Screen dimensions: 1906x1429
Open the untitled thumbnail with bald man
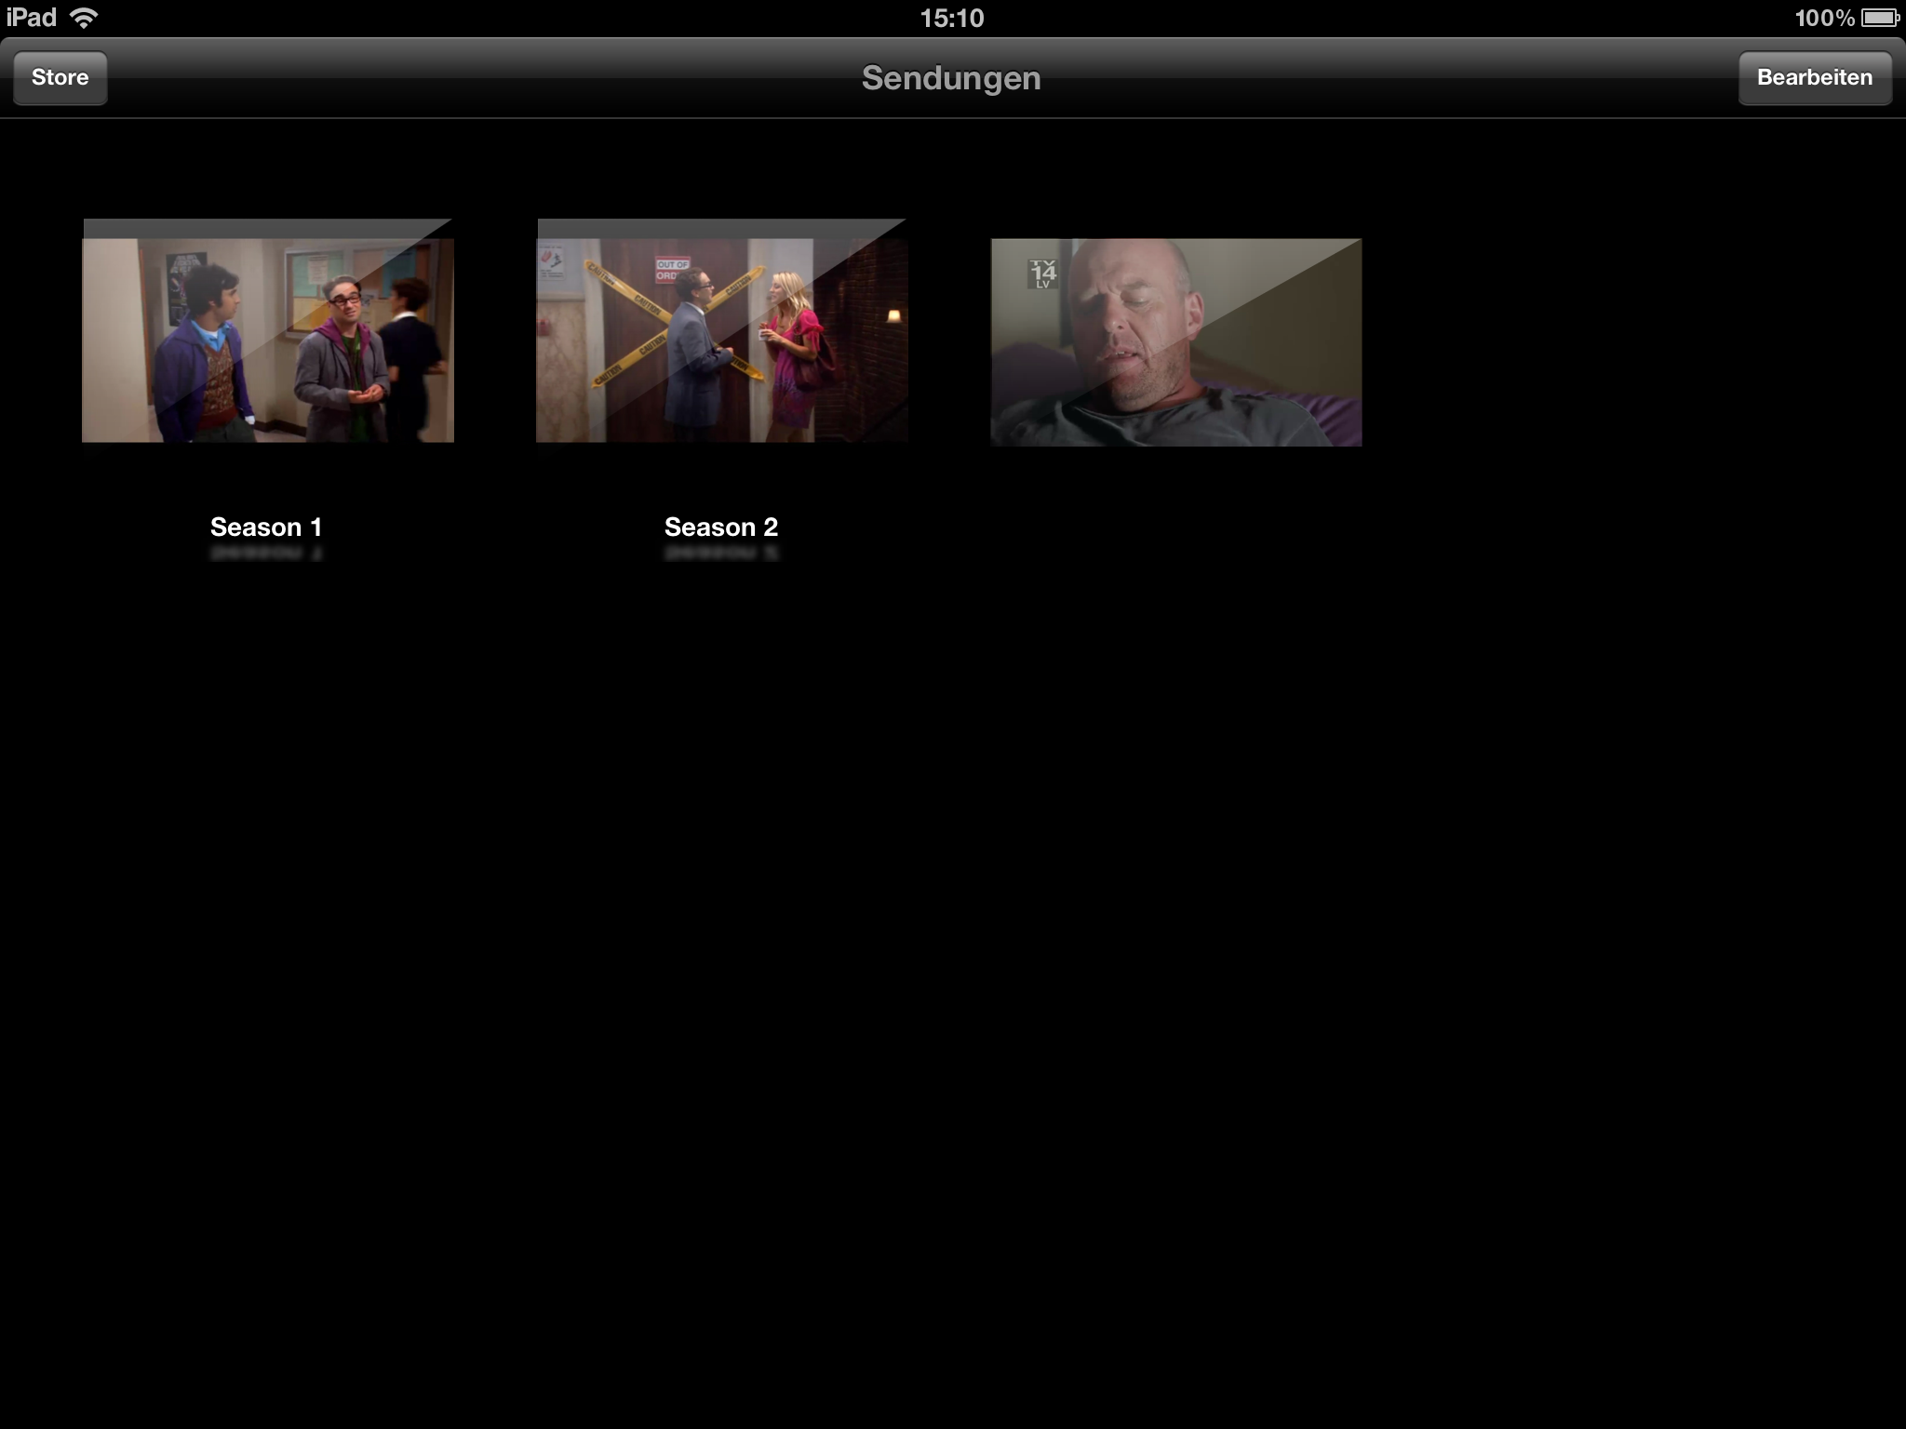pos(1175,342)
